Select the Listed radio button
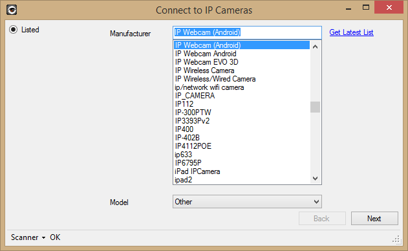Image resolution: width=408 pixels, height=251 pixels. [x=14, y=29]
